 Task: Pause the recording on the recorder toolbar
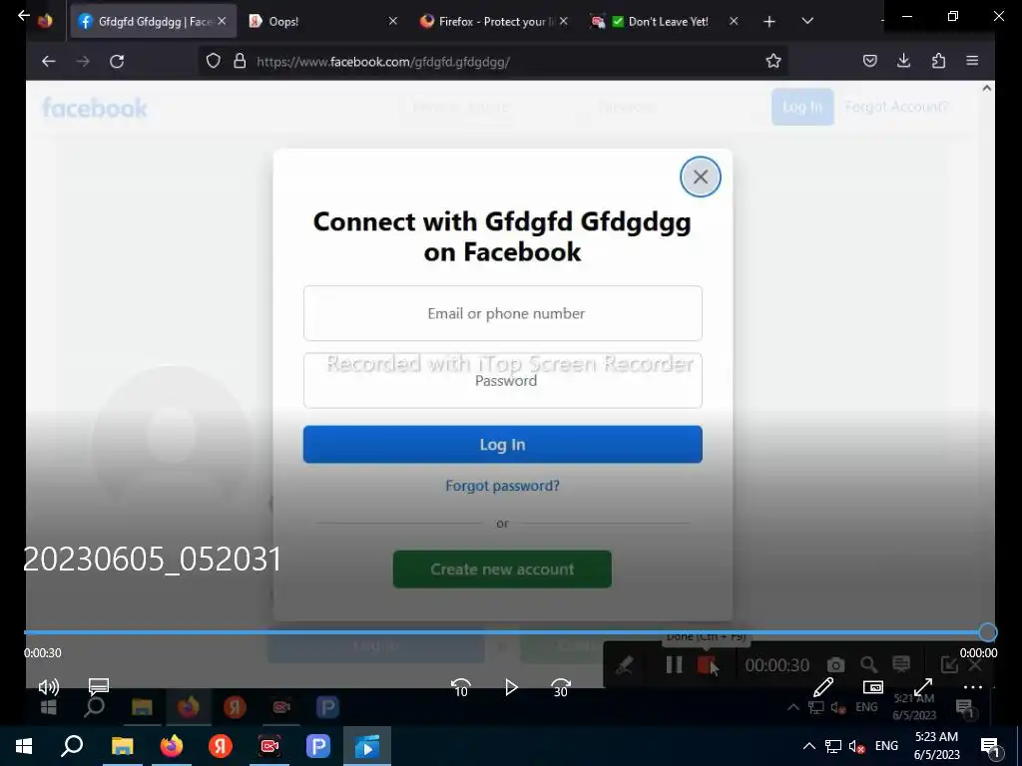point(674,664)
